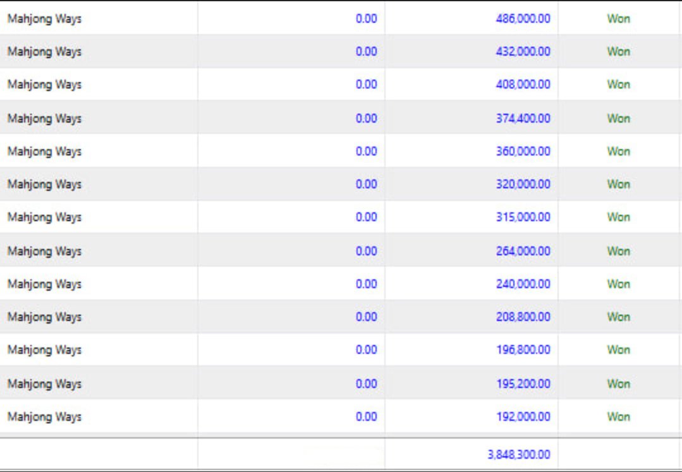The height and width of the screenshot is (472, 682).
Task: Select the 432,000.00 amount value
Action: click(523, 51)
